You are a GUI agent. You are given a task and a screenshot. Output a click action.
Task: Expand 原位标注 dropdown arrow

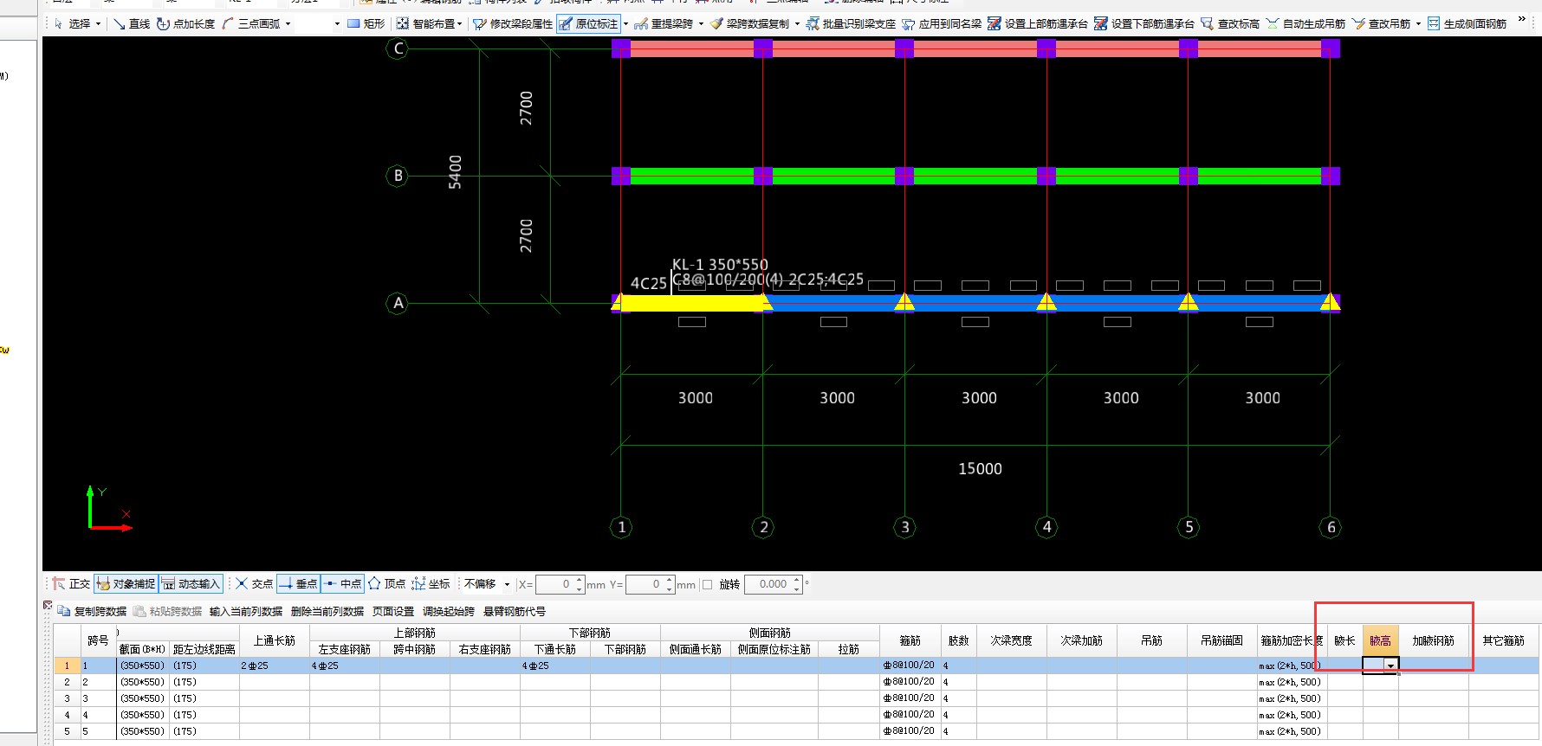click(625, 24)
